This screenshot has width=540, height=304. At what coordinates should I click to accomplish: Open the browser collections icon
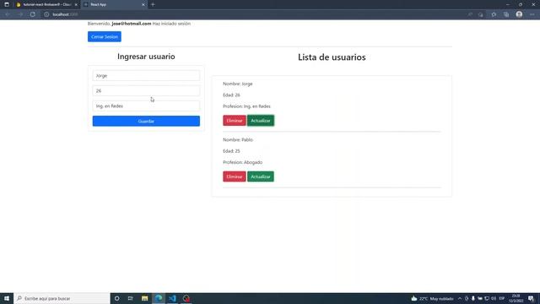pos(506,14)
